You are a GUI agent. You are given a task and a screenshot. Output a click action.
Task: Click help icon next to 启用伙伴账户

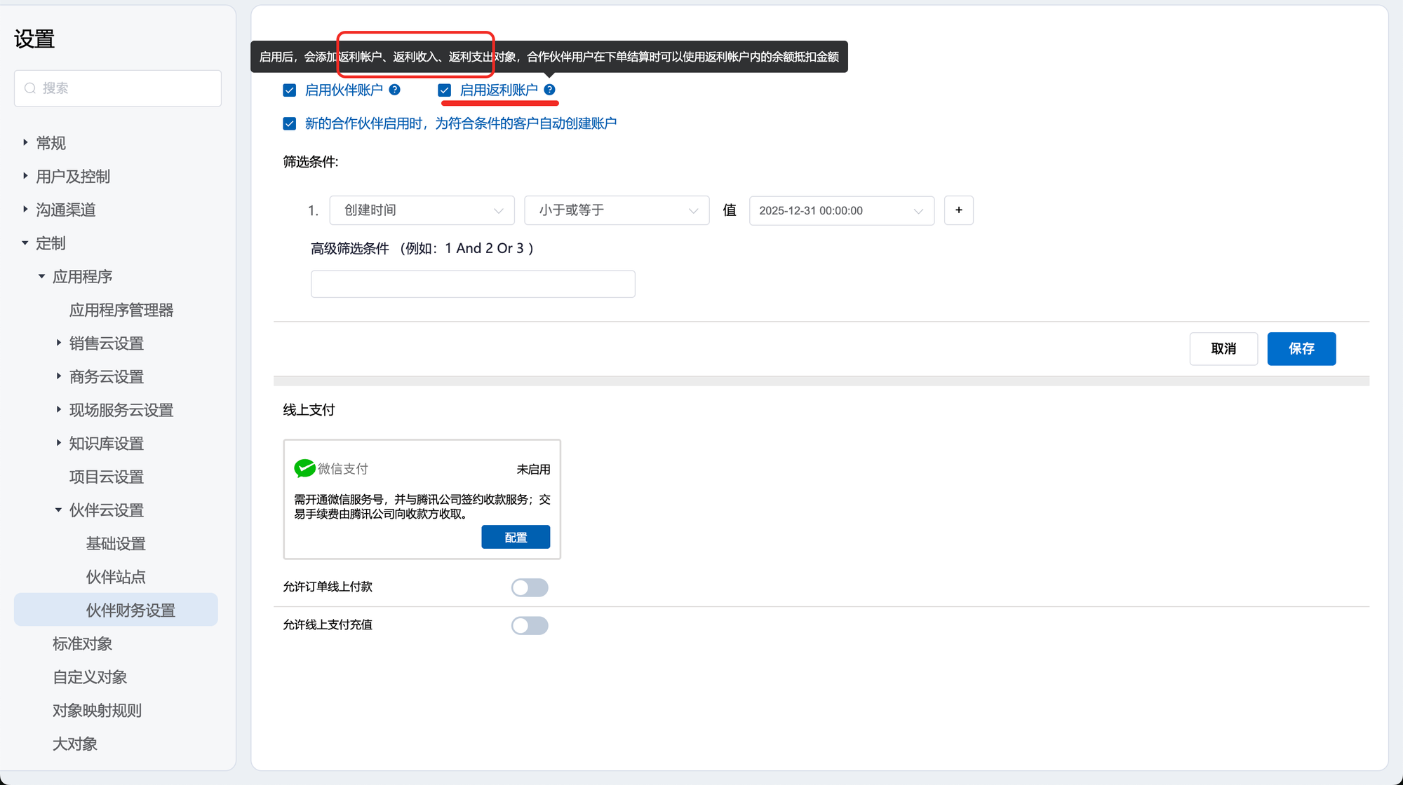click(395, 90)
